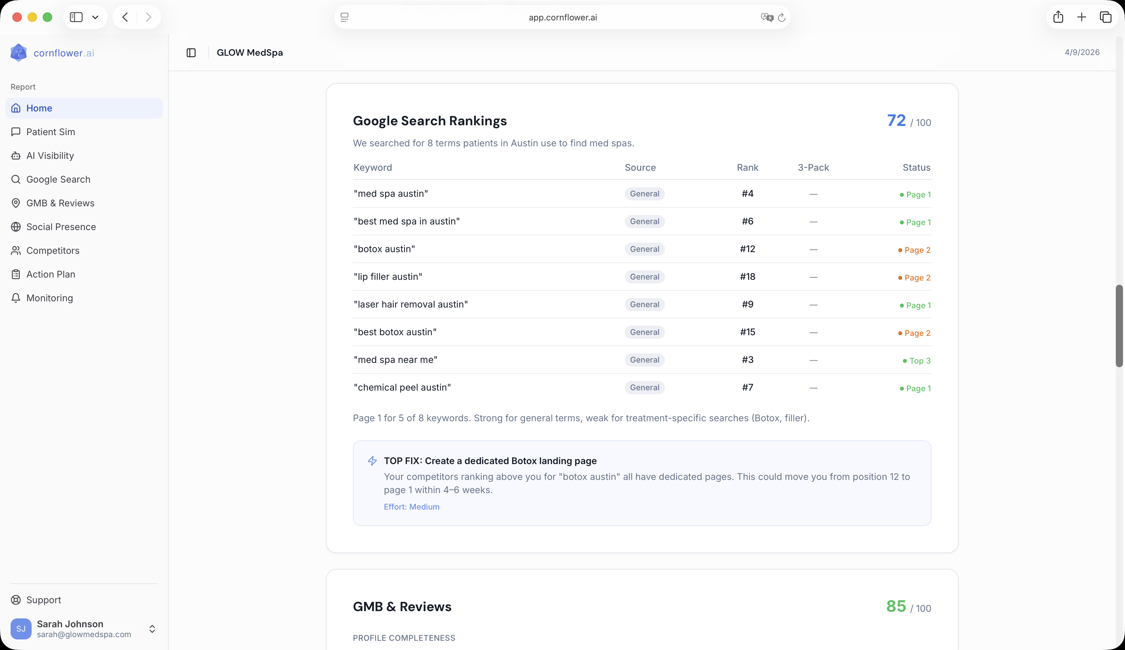The width and height of the screenshot is (1125, 650).
Task: Toggle Safari's sidebar visibility
Action: click(76, 17)
